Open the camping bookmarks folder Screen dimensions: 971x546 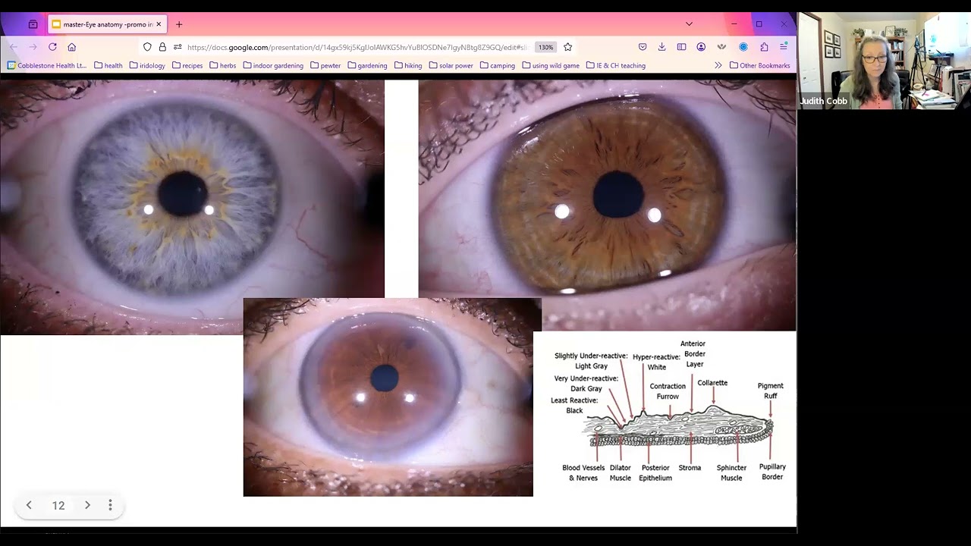(498, 65)
